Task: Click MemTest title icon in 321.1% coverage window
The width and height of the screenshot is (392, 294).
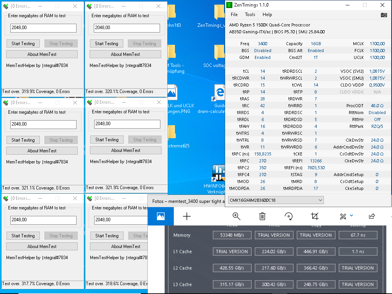Action: coord(5,103)
